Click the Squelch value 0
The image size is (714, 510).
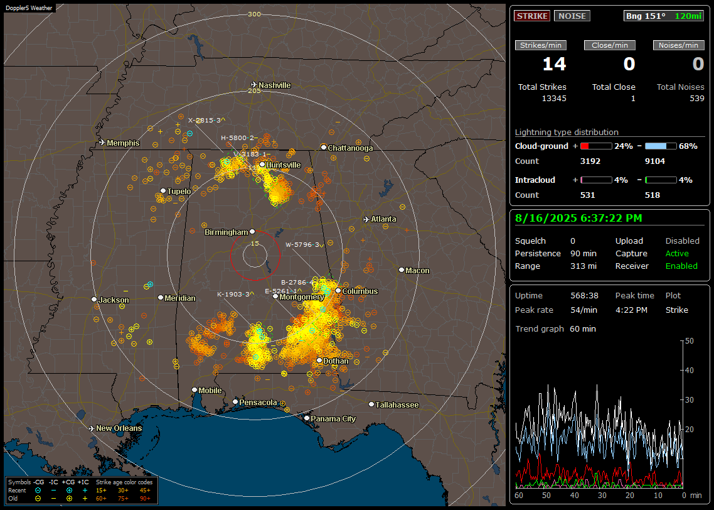point(572,241)
